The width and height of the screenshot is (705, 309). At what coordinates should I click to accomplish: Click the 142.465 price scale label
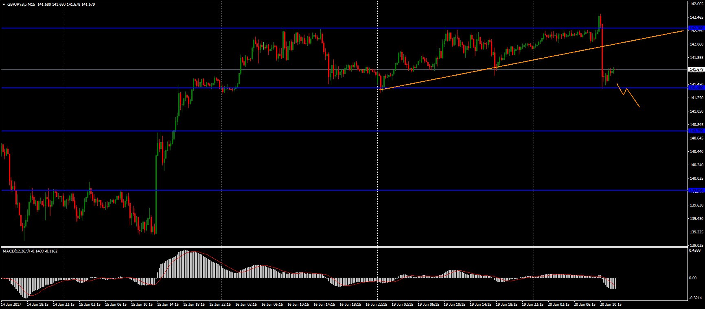[x=697, y=17]
